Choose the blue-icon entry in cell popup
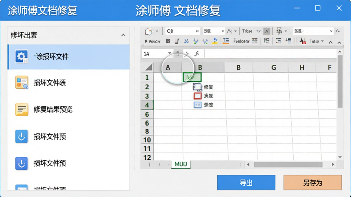351x197 pixels. (203, 105)
